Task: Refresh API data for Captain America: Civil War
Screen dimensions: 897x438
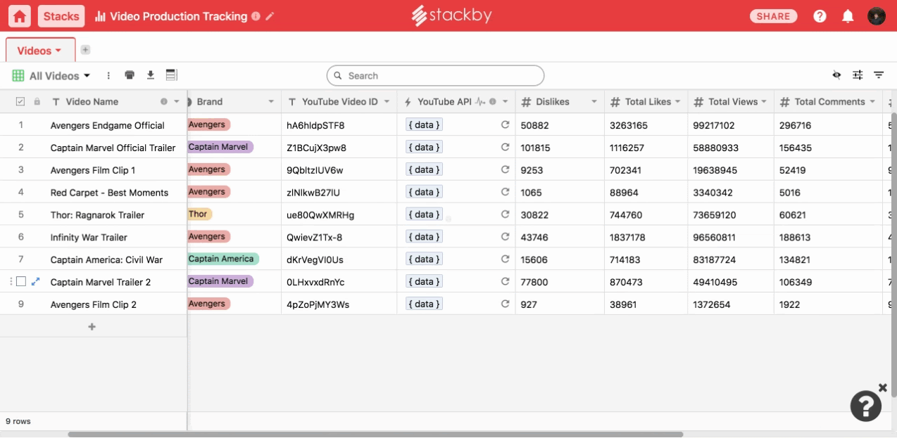Action: tap(505, 259)
